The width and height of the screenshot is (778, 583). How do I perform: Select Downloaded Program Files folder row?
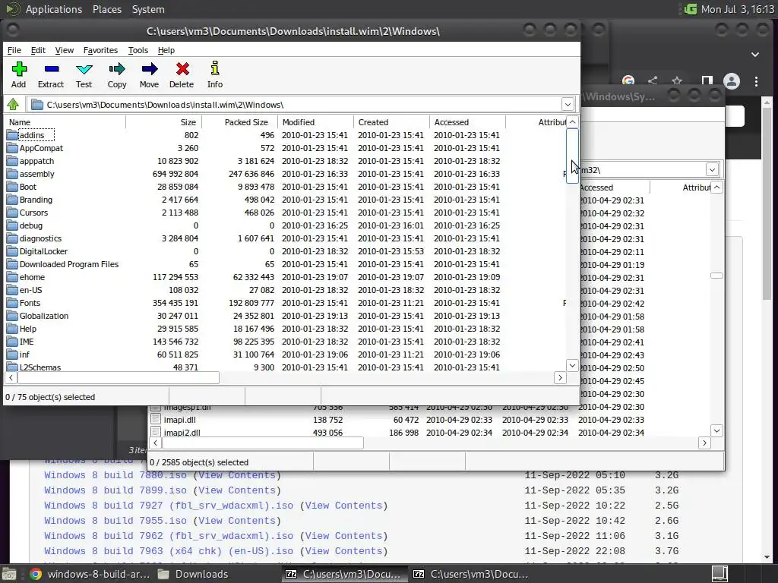click(286, 264)
